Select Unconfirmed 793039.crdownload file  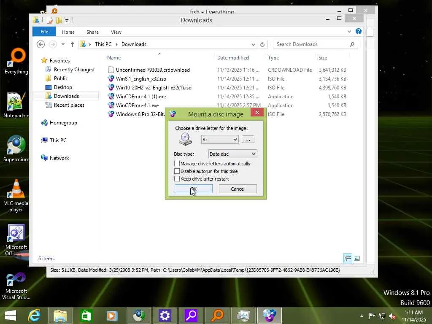coord(153,70)
